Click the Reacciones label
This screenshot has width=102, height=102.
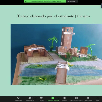[x=88, y=100]
